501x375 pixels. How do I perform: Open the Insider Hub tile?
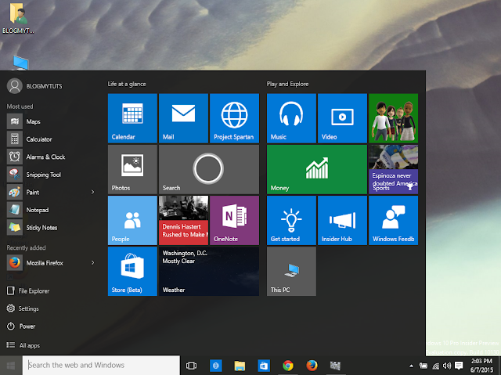pos(342,221)
